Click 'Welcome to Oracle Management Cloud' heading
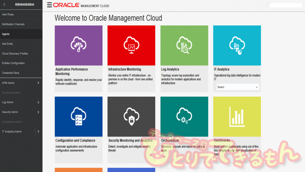 coord(108,18)
